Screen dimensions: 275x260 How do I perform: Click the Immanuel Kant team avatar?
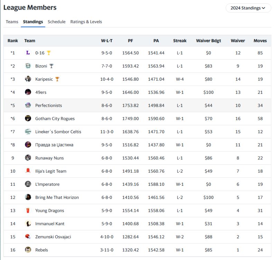pos(28,224)
